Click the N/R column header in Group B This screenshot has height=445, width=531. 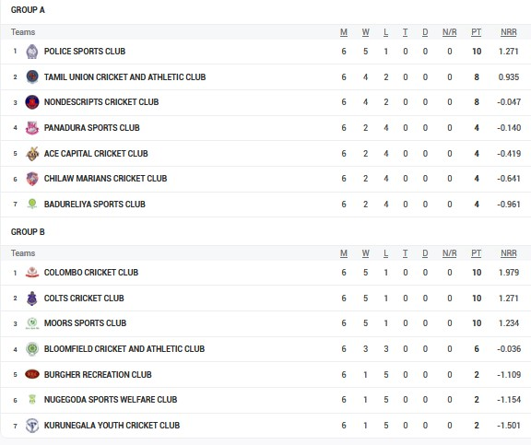[449, 253]
